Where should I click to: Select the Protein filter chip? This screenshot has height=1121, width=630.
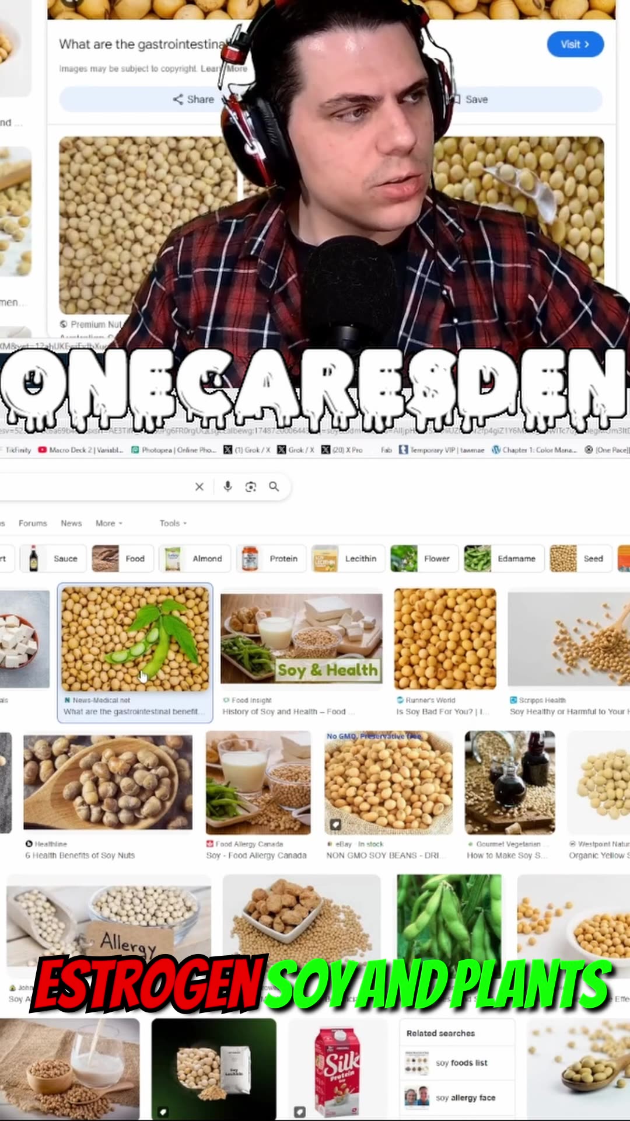coord(271,558)
